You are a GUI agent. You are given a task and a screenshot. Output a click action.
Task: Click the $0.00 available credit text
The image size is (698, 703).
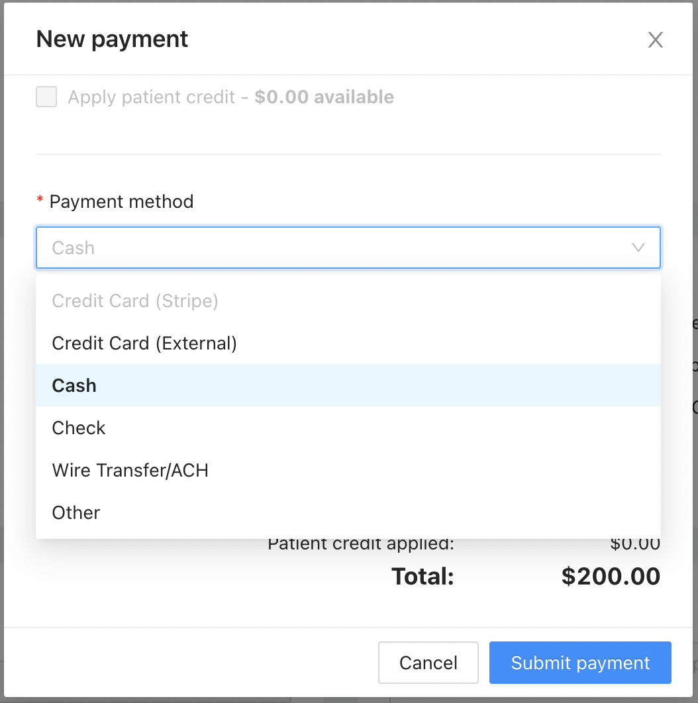(x=324, y=97)
